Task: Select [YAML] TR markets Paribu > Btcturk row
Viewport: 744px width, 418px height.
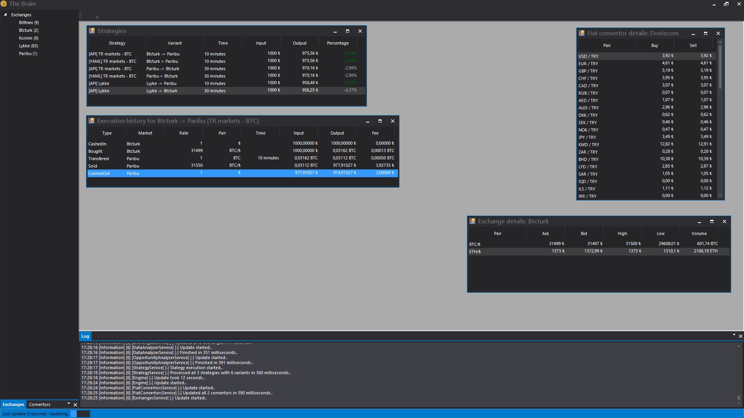Action: (x=227, y=76)
